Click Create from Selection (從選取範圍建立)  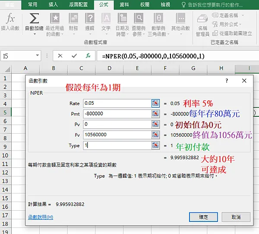232,33
